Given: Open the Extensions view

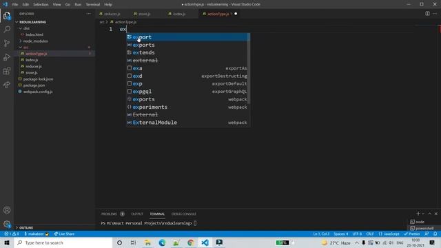Looking at the screenshot, I should coord(7,71).
